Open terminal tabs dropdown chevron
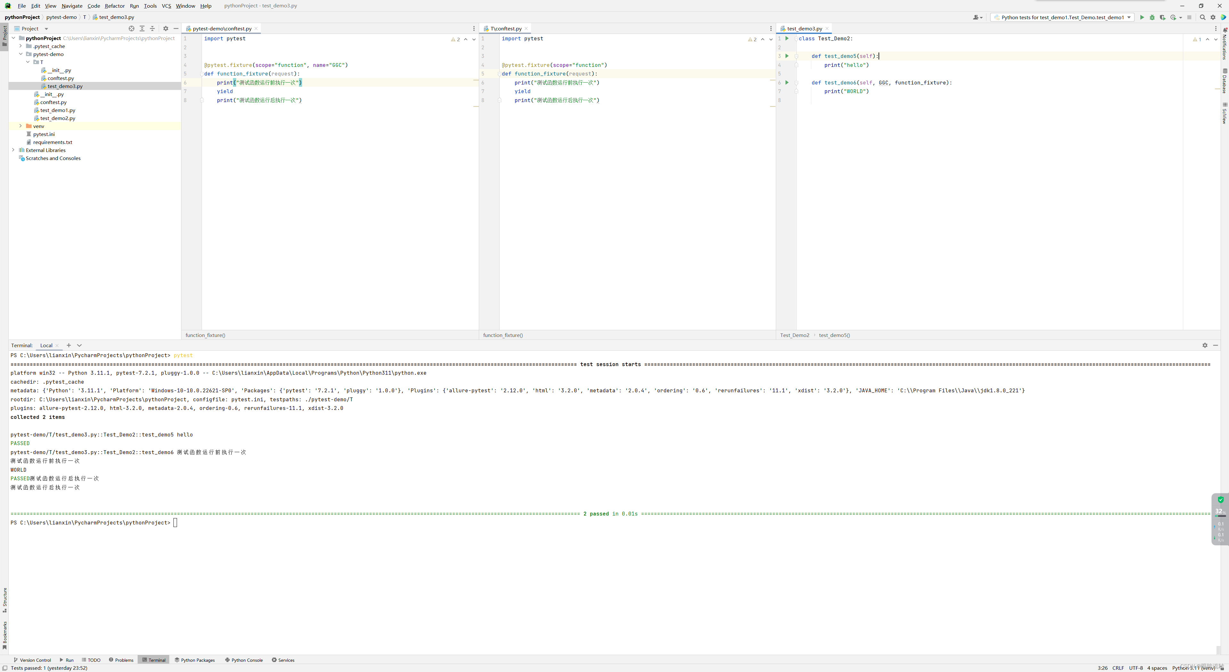Viewport: 1229px width, 672px height. (x=79, y=345)
